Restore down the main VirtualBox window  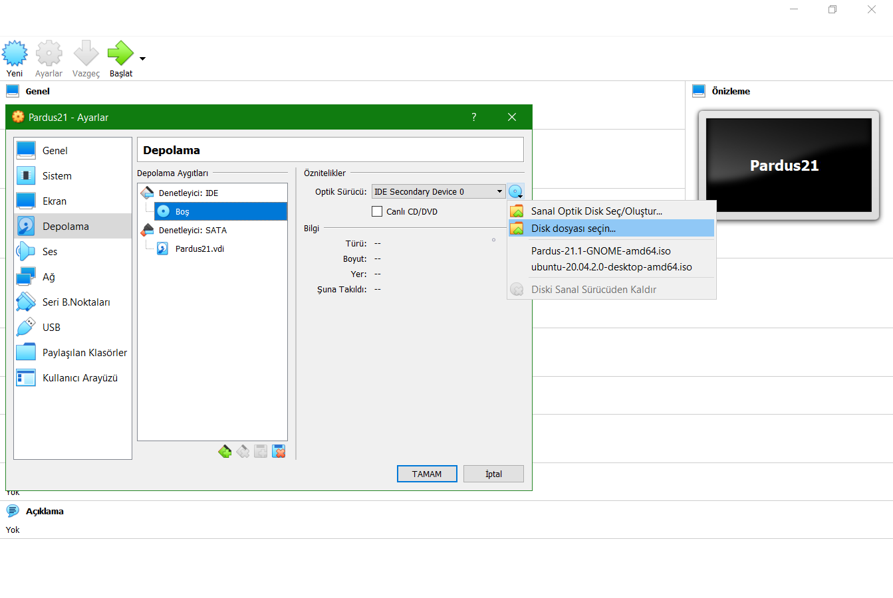(x=832, y=9)
